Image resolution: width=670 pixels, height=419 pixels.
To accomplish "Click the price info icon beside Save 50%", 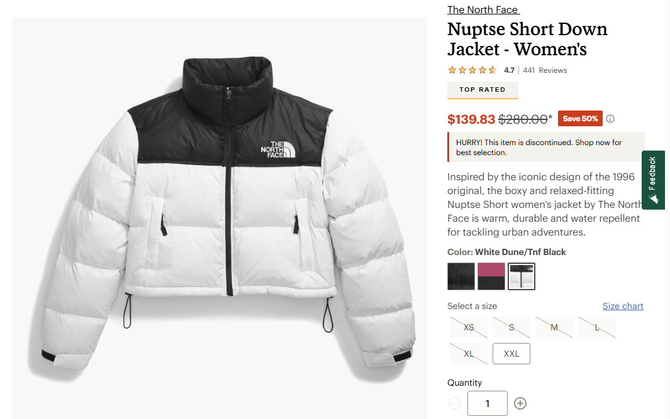I will (x=610, y=119).
